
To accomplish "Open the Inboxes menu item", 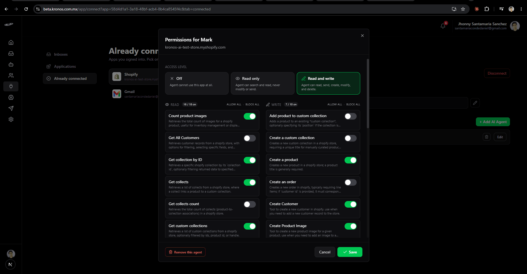I will [70, 54].
